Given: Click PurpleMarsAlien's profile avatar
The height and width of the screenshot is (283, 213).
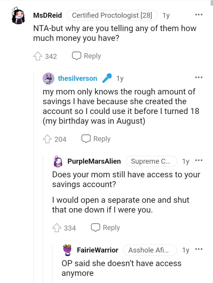Looking at the screenshot, I should [58, 161].
